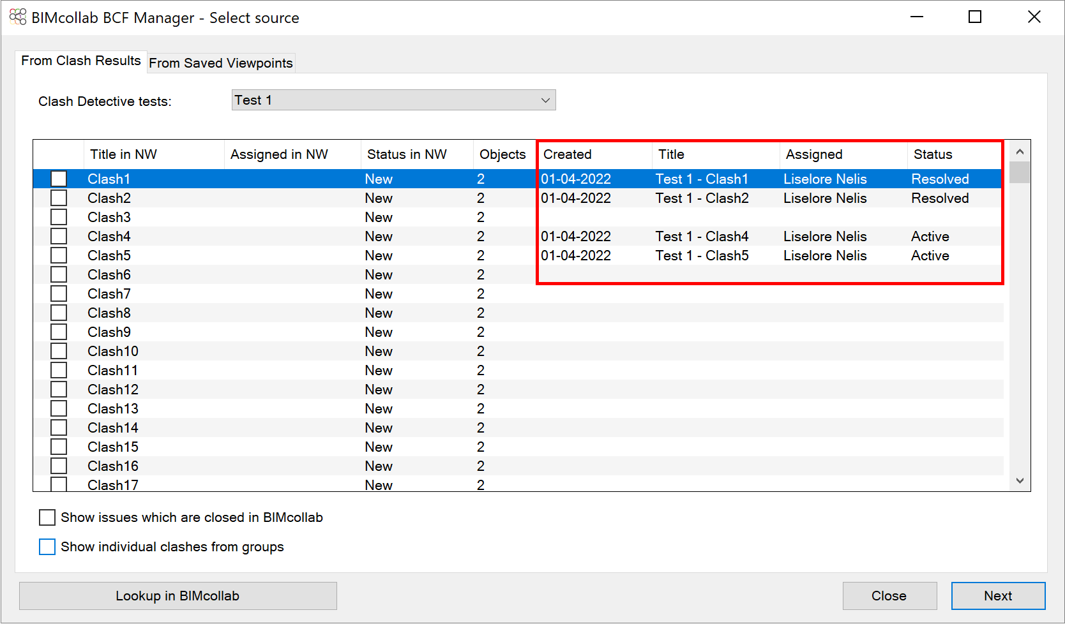Open the Clash Detective tests dropdown
1065x624 pixels.
tap(393, 100)
